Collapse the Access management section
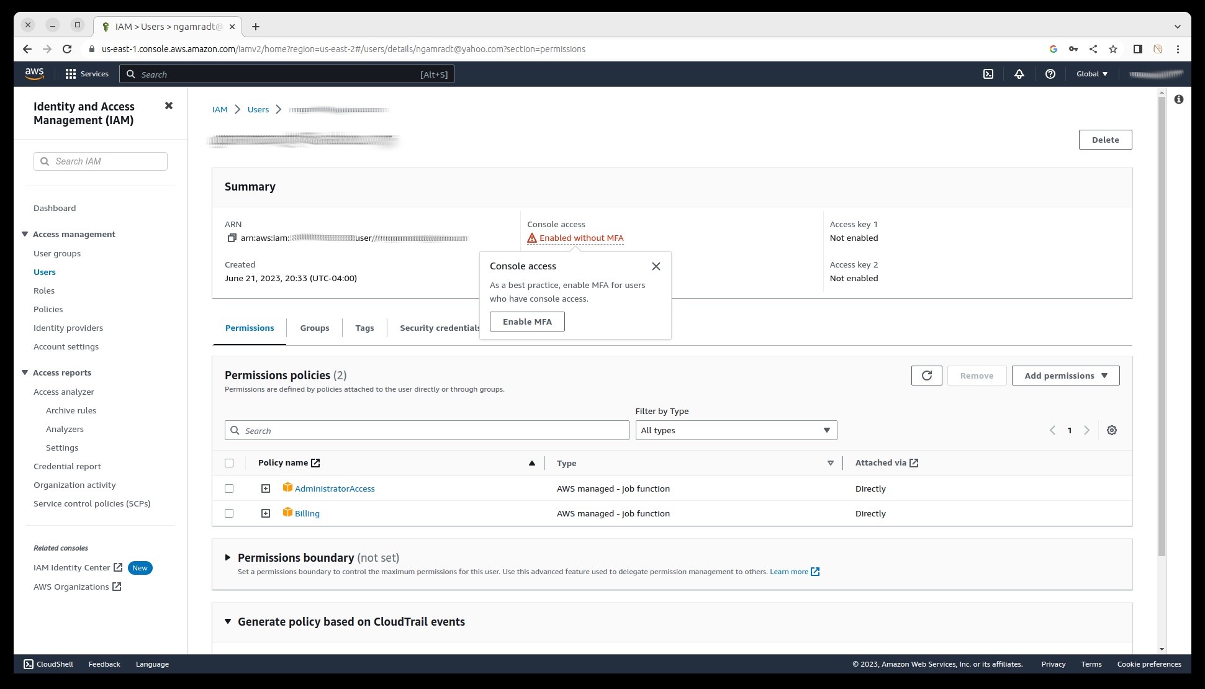 click(25, 234)
